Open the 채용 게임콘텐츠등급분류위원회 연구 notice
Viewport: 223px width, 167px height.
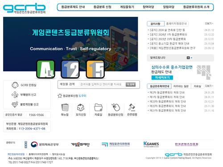[172, 48]
